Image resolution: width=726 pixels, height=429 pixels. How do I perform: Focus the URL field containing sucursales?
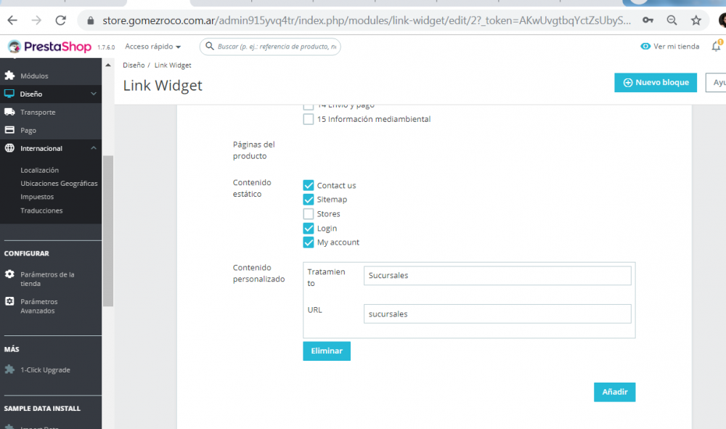tap(497, 314)
